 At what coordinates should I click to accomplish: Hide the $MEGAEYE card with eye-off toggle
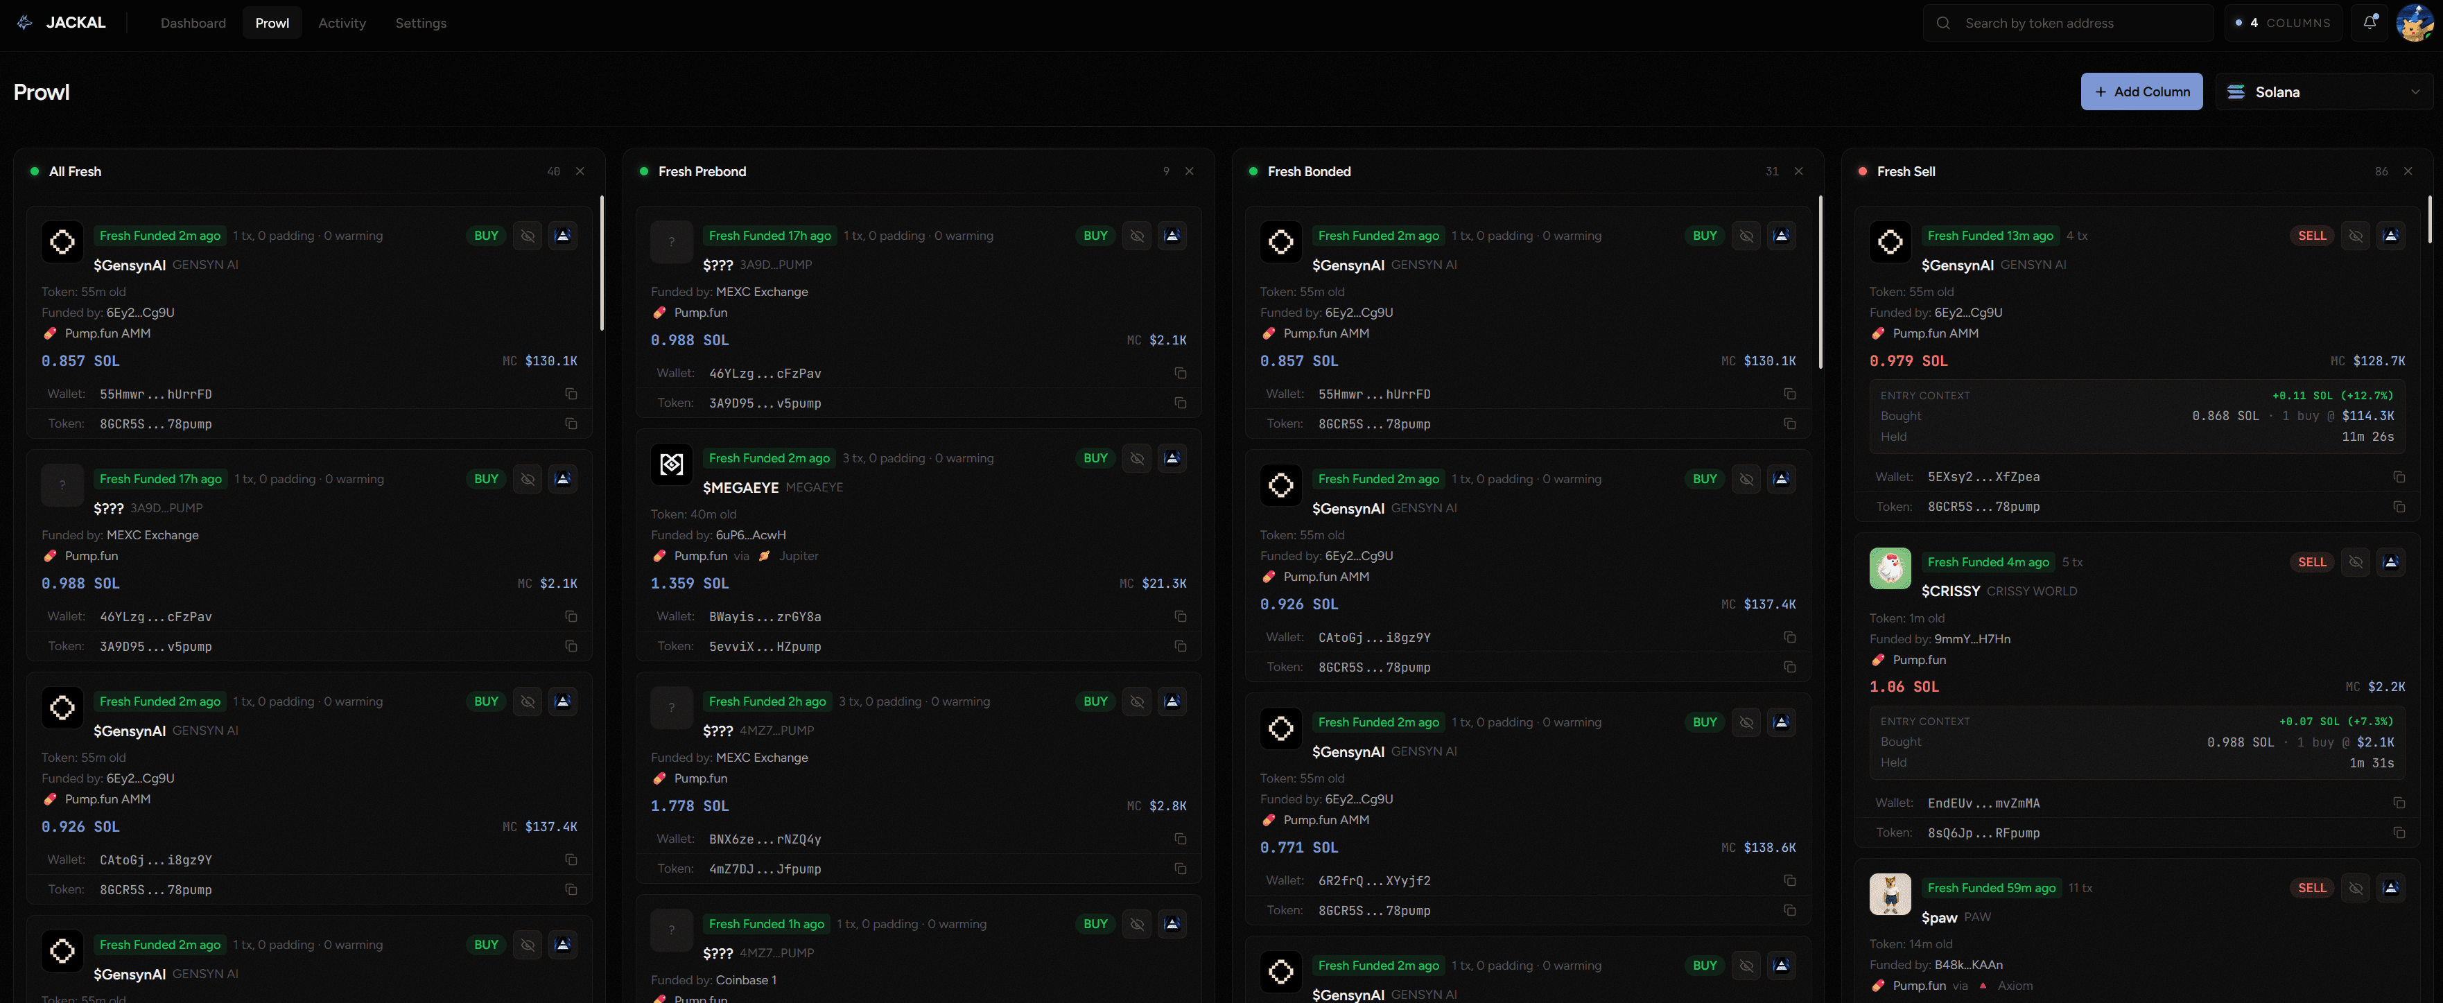(x=1137, y=458)
